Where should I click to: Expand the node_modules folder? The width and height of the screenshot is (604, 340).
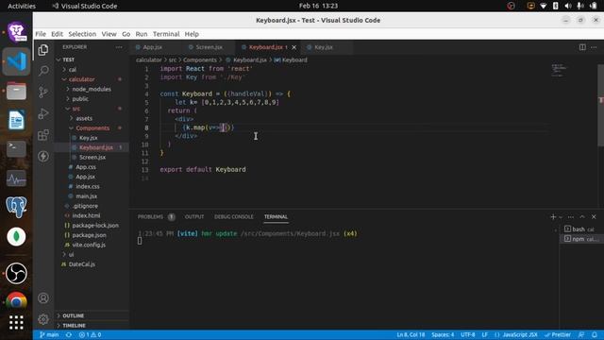(92, 89)
